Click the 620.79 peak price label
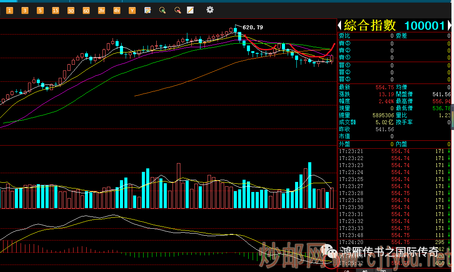Viewport: 454px width, 272px height. [253, 28]
